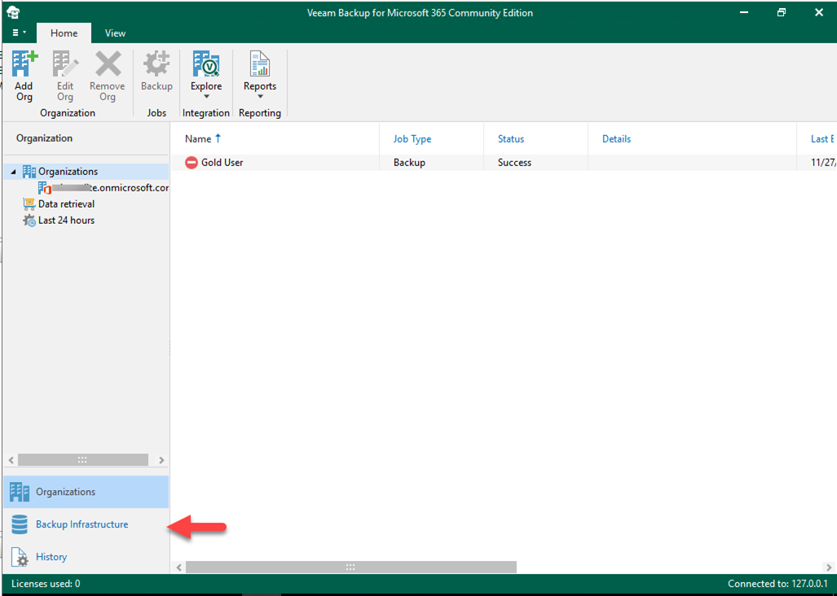This screenshot has width=837, height=596.
Task: Restore down the Veeam Backup window
Action: point(782,12)
